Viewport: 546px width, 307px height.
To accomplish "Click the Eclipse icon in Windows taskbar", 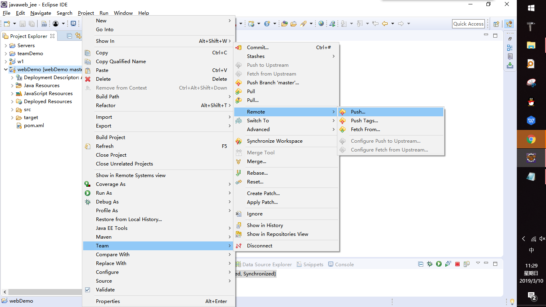I will [531, 158].
